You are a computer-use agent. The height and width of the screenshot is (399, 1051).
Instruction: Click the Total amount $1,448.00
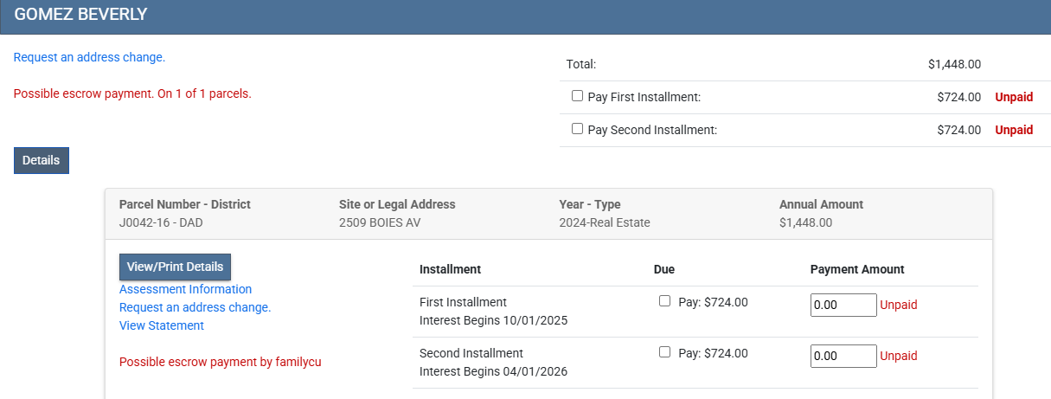pyautogui.click(x=954, y=64)
